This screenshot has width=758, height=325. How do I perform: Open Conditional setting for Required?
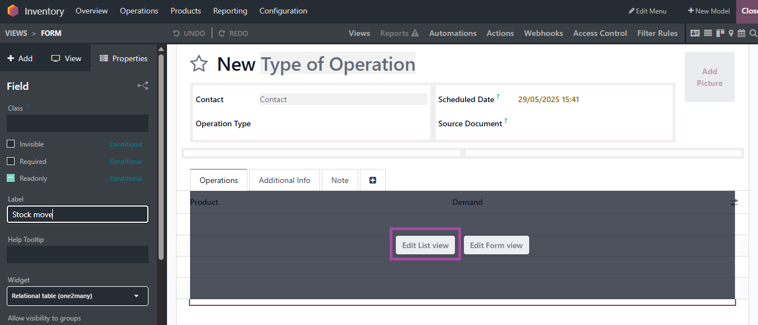(126, 162)
